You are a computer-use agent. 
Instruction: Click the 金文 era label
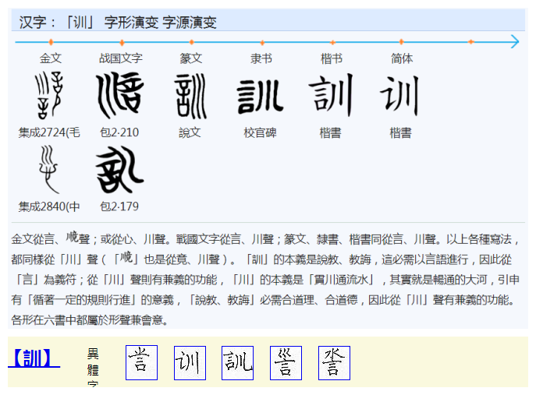[x=51, y=58]
